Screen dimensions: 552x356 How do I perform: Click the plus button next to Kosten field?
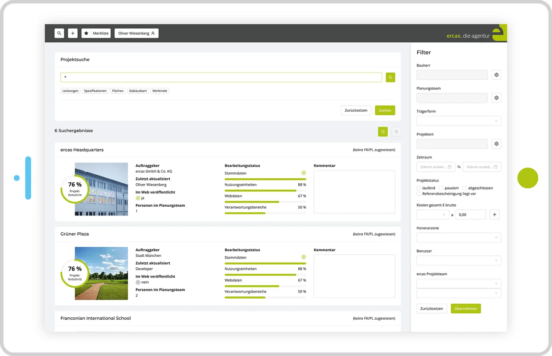pos(494,214)
